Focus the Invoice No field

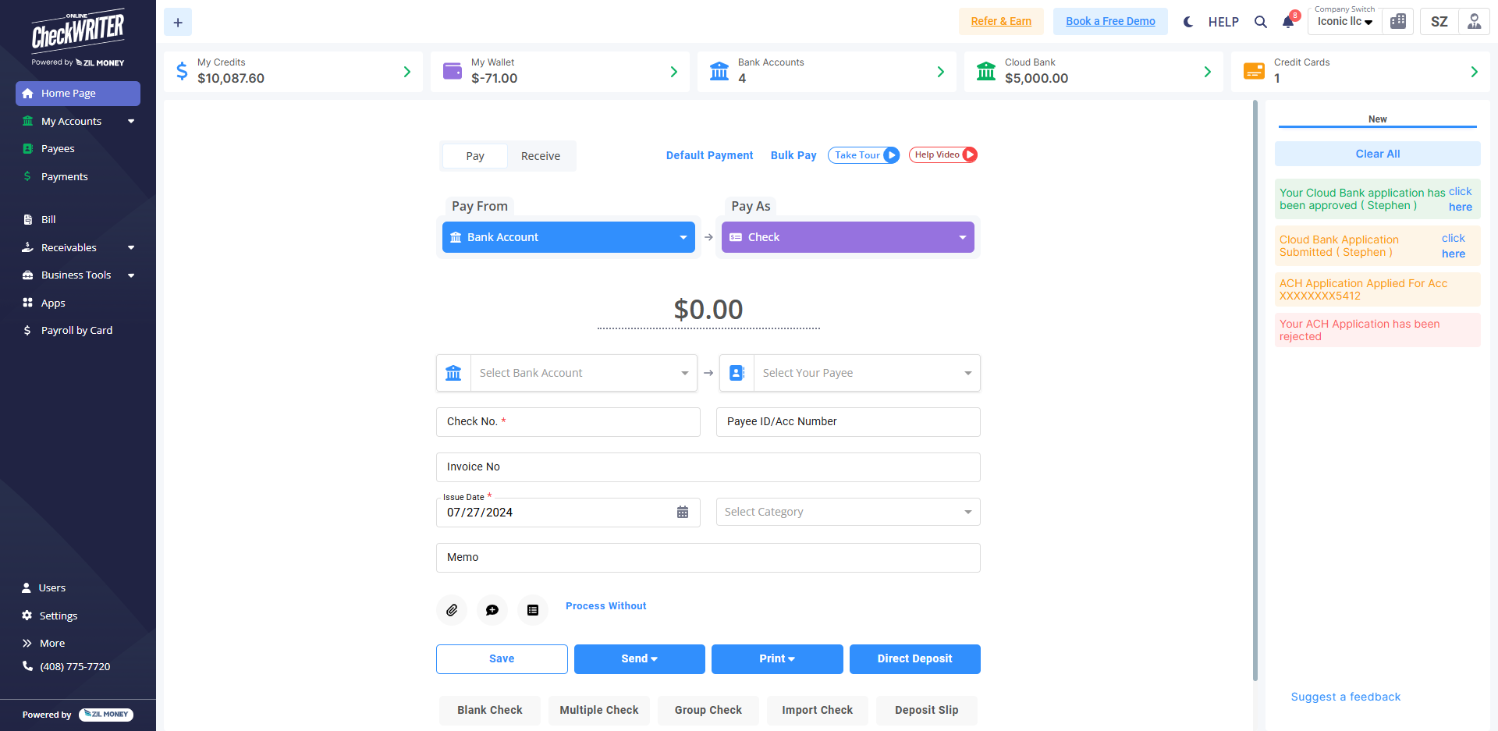[x=708, y=467]
